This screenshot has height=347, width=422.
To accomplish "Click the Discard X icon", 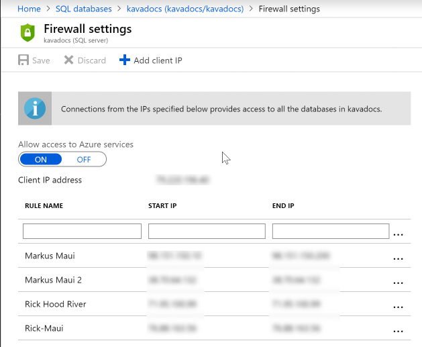I will [68, 60].
